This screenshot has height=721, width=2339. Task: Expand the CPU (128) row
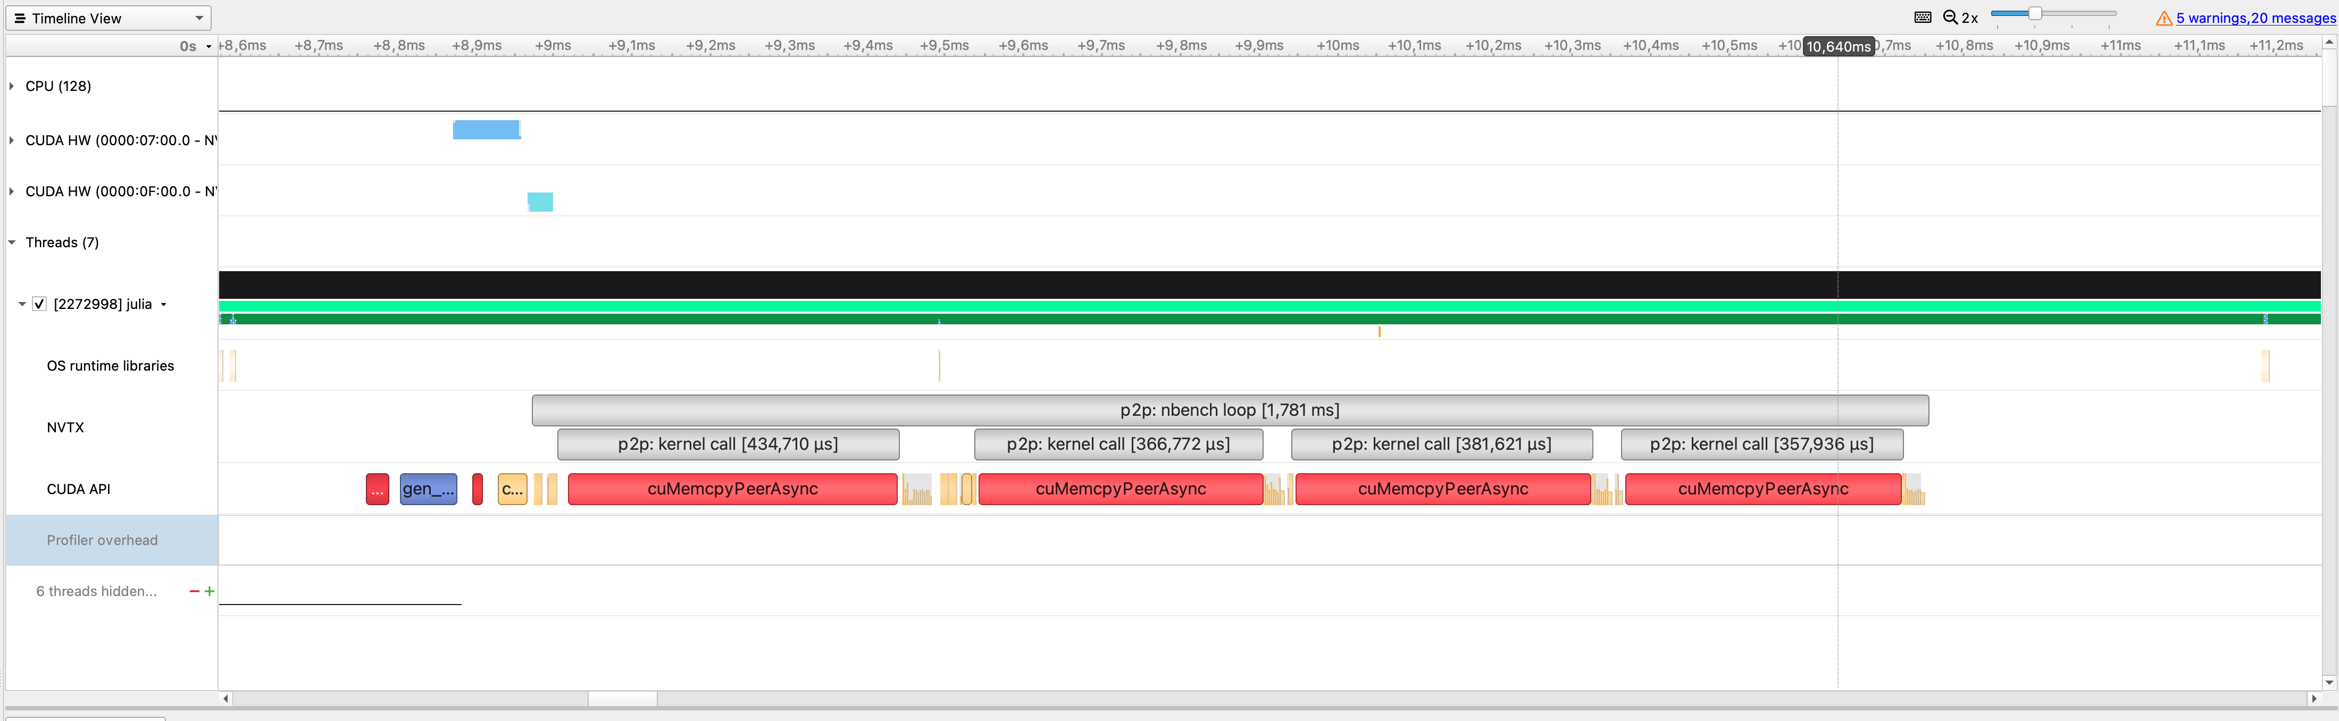(x=12, y=86)
